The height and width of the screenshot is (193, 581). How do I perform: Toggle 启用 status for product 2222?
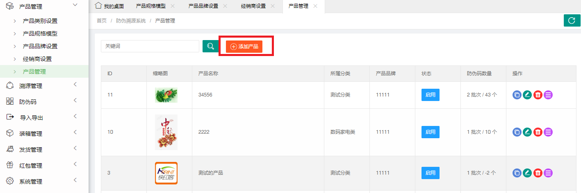click(430, 132)
